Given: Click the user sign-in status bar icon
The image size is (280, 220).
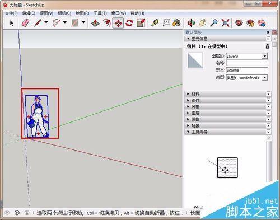Looking at the screenshot, I should pos(27,213).
